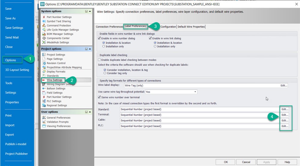Click Project Publisher in sidebar
Screen dimensions: 300x166
16,154
